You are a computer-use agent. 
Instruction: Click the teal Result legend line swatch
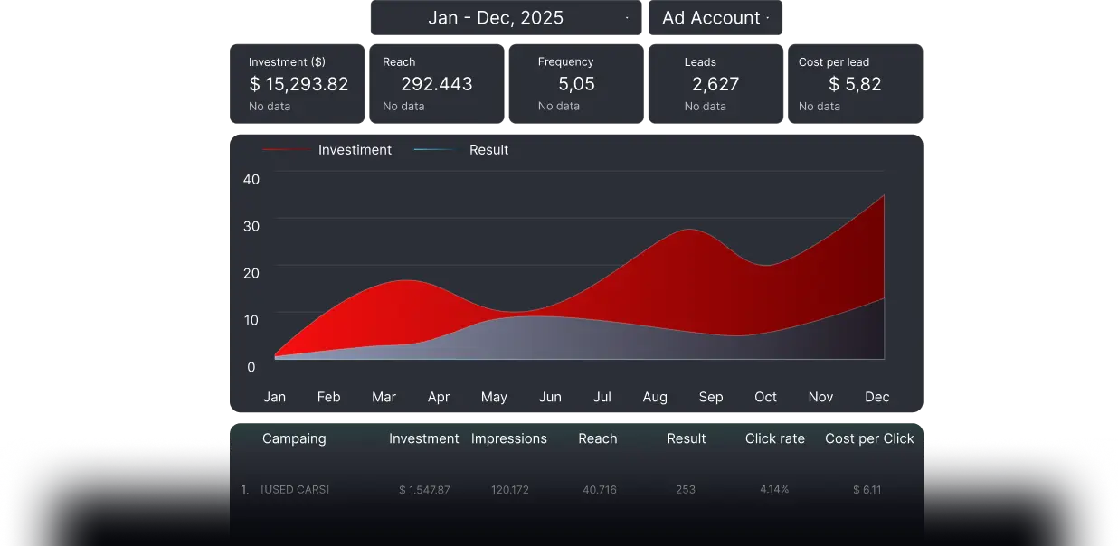coord(436,150)
